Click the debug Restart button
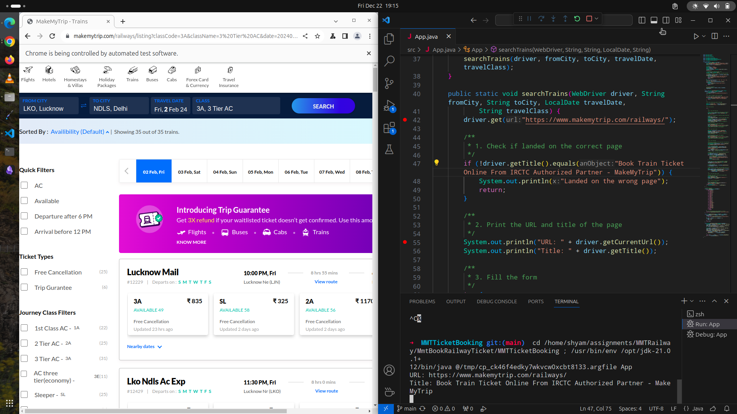Image resolution: width=737 pixels, height=414 pixels. click(x=577, y=19)
